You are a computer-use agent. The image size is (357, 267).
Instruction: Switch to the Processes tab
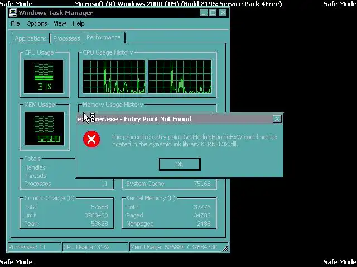tap(66, 38)
